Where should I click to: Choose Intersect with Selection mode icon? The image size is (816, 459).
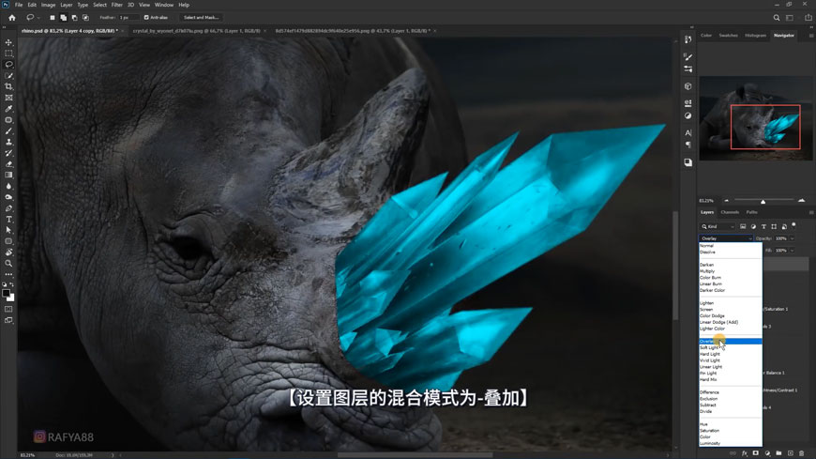[x=86, y=17]
